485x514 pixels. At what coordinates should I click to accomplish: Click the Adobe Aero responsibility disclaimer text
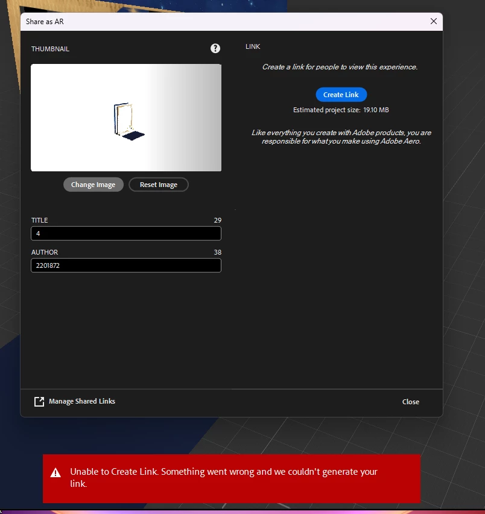click(x=341, y=137)
